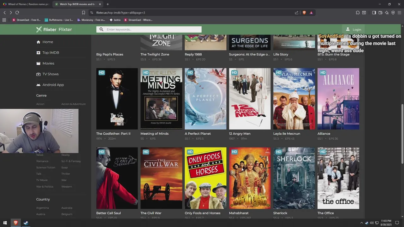Show hidden system tray icons chevron
The width and height of the screenshot is (404, 227).
coord(361,223)
